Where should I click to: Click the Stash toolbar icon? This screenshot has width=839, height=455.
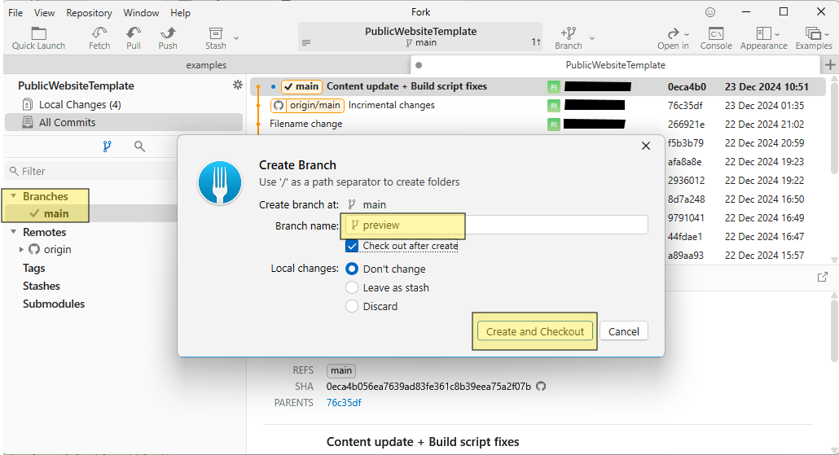pyautogui.click(x=216, y=33)
